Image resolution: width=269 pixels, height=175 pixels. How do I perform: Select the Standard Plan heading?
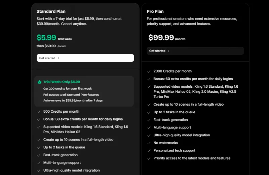pyautogui.click(x=50, y=11)
